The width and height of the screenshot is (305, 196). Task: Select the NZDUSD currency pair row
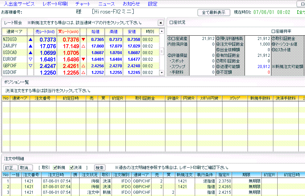pos(81,40)
